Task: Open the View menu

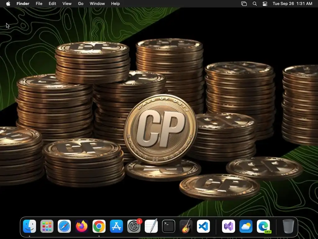Action: click(x=67, y=4)
